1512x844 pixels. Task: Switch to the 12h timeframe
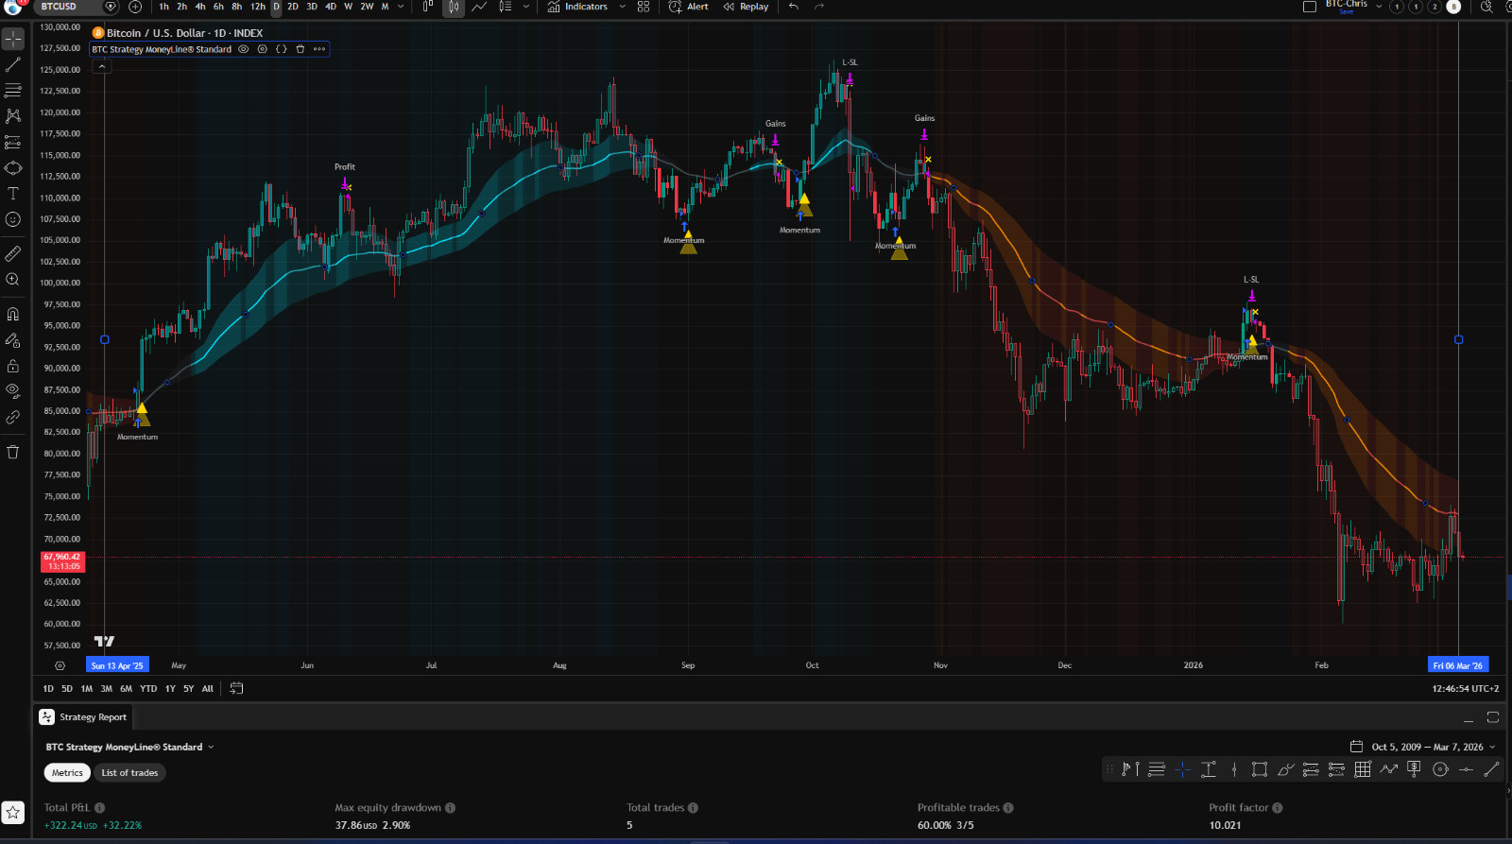[258, 7]
